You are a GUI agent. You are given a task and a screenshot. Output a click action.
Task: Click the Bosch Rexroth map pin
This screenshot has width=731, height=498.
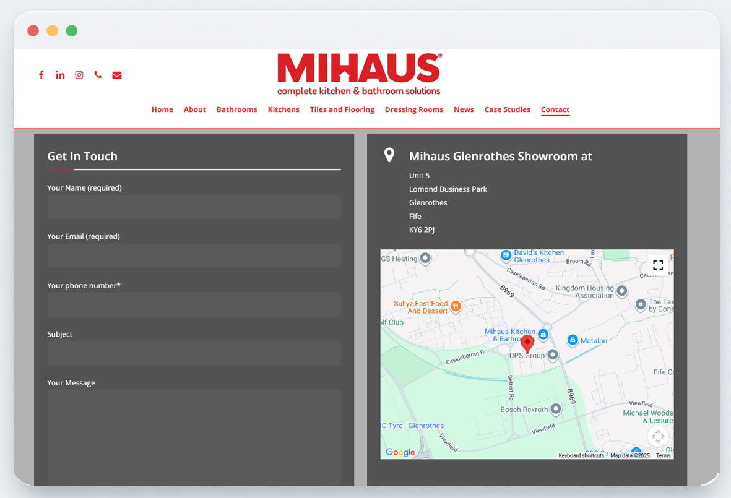[x=556, y=409]
